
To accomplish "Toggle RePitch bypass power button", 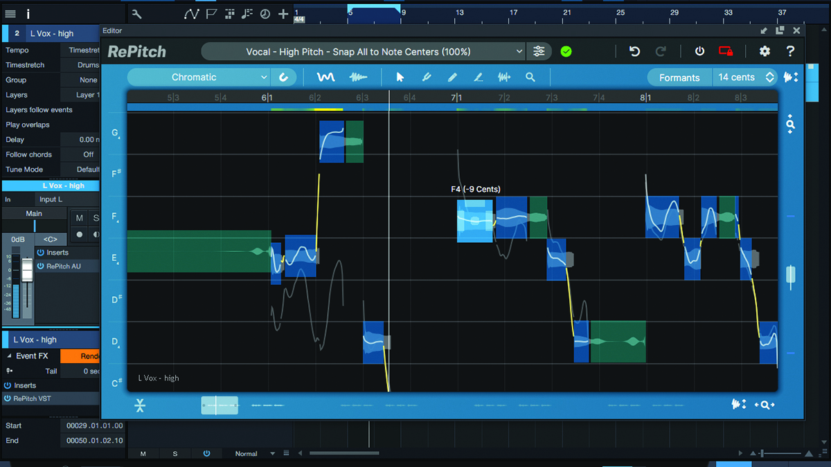I will pyautogui.click(x=699, y=52).
